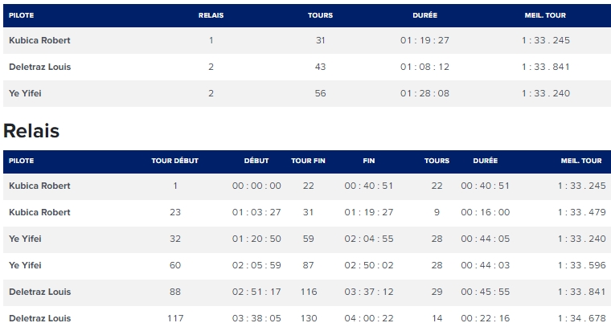Click the TOUR DÉBUT column header
Screen dimensions: 611x327
click(x=175, y=161)
